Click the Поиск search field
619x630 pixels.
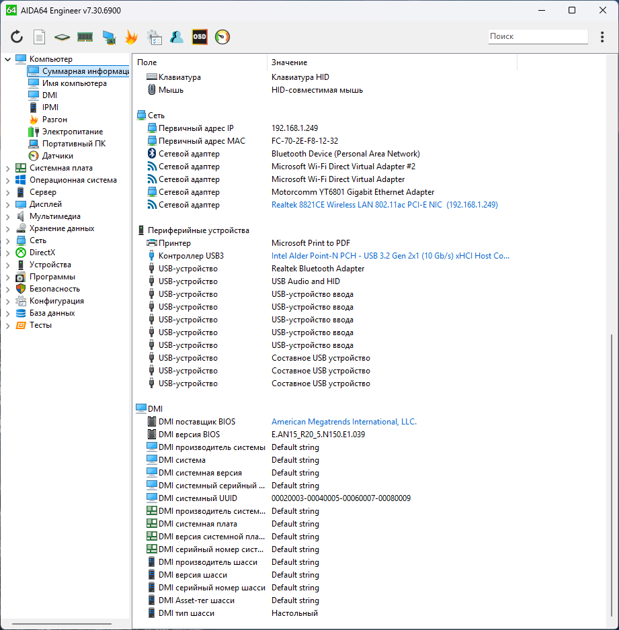(537, 36)
